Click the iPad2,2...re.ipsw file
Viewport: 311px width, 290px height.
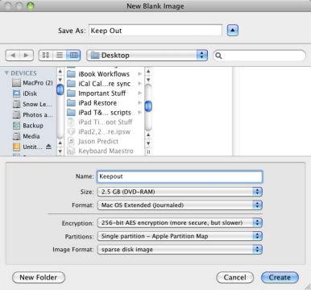(x=99, y=132)
